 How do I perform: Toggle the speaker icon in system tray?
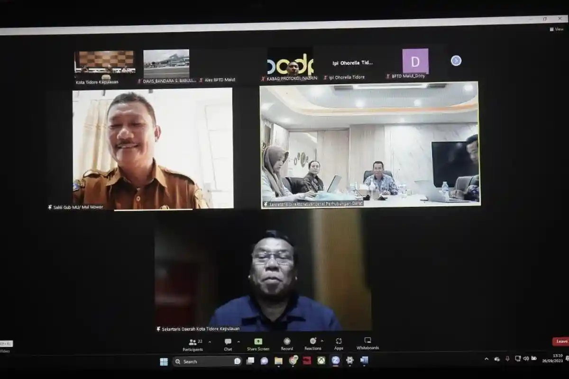point(526,358)
